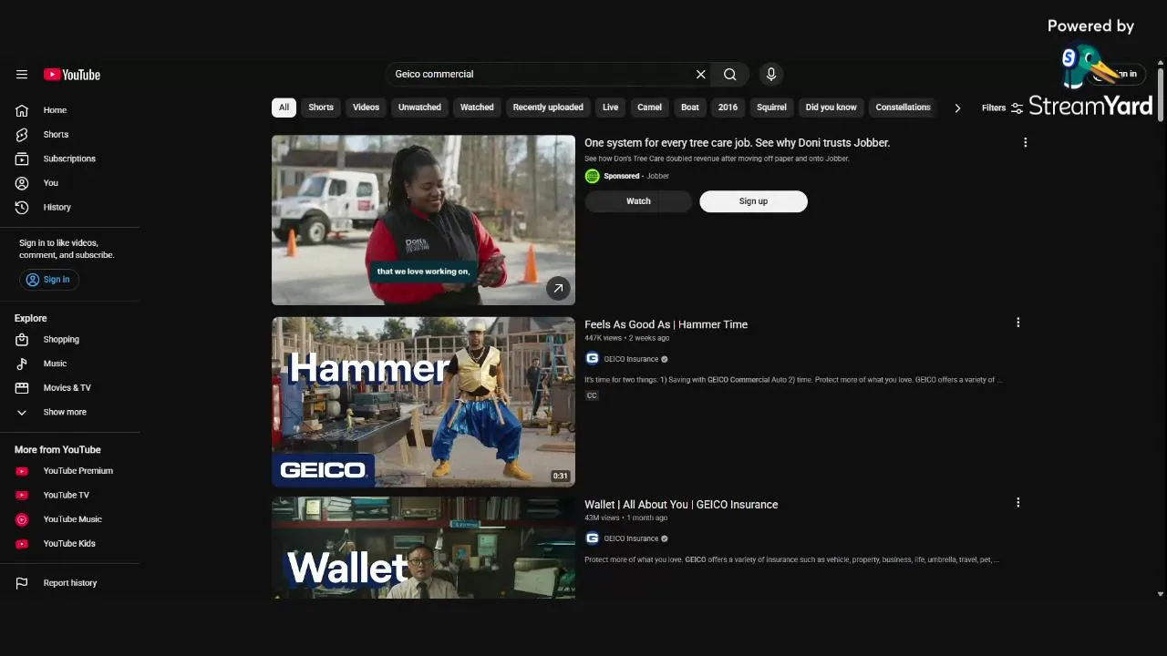The width and height of the screenshot is (1167, 656).
Task: Select the Constellations filter chip
Action: point(903,108)
